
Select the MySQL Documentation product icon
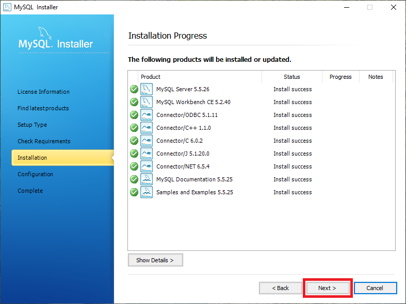pyautogui.click(x=147, y=179)
